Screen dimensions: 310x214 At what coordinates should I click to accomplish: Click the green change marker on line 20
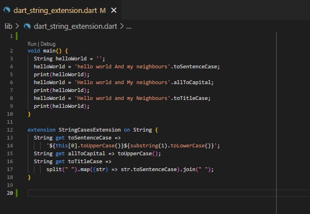16,193
